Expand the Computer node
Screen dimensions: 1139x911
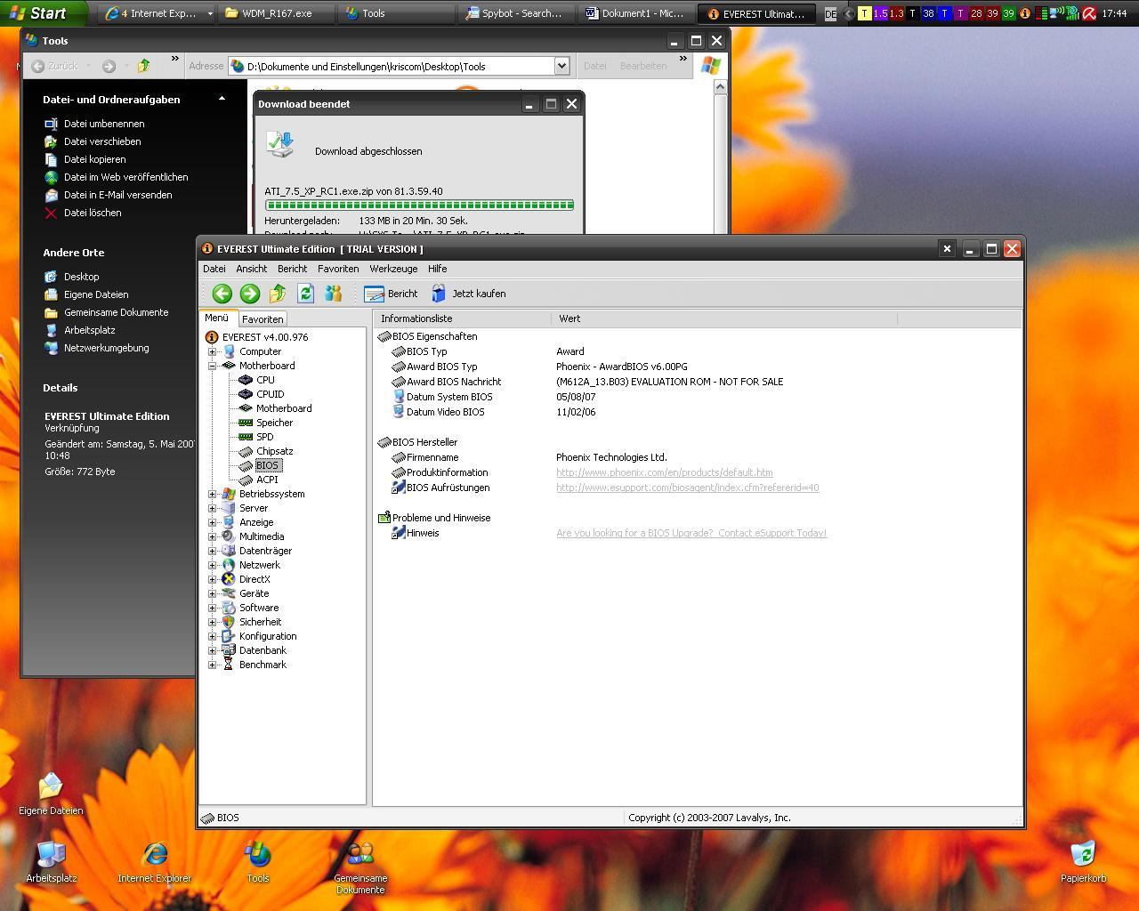click(x=213, y=351)
